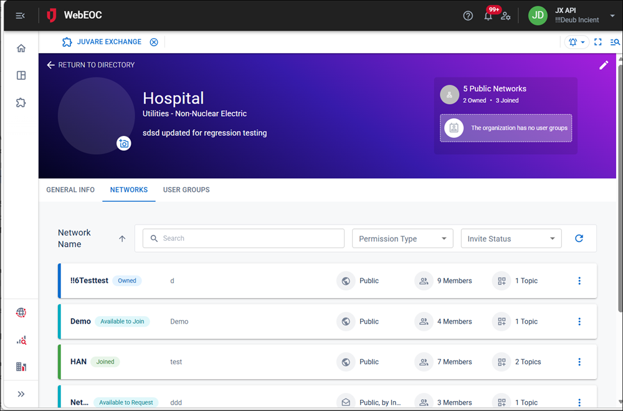Click the Available to Join badge
The height and width of the screenshot is (411, 623).
point(122,321)
